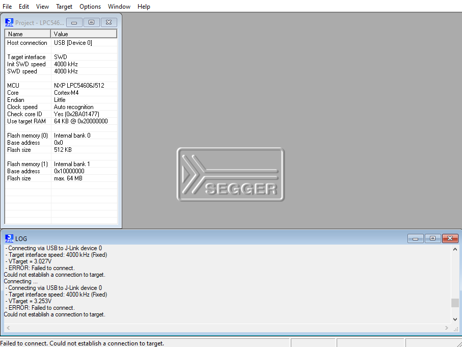Open the View menu
The image size is (462, 347).
point(42,7)
